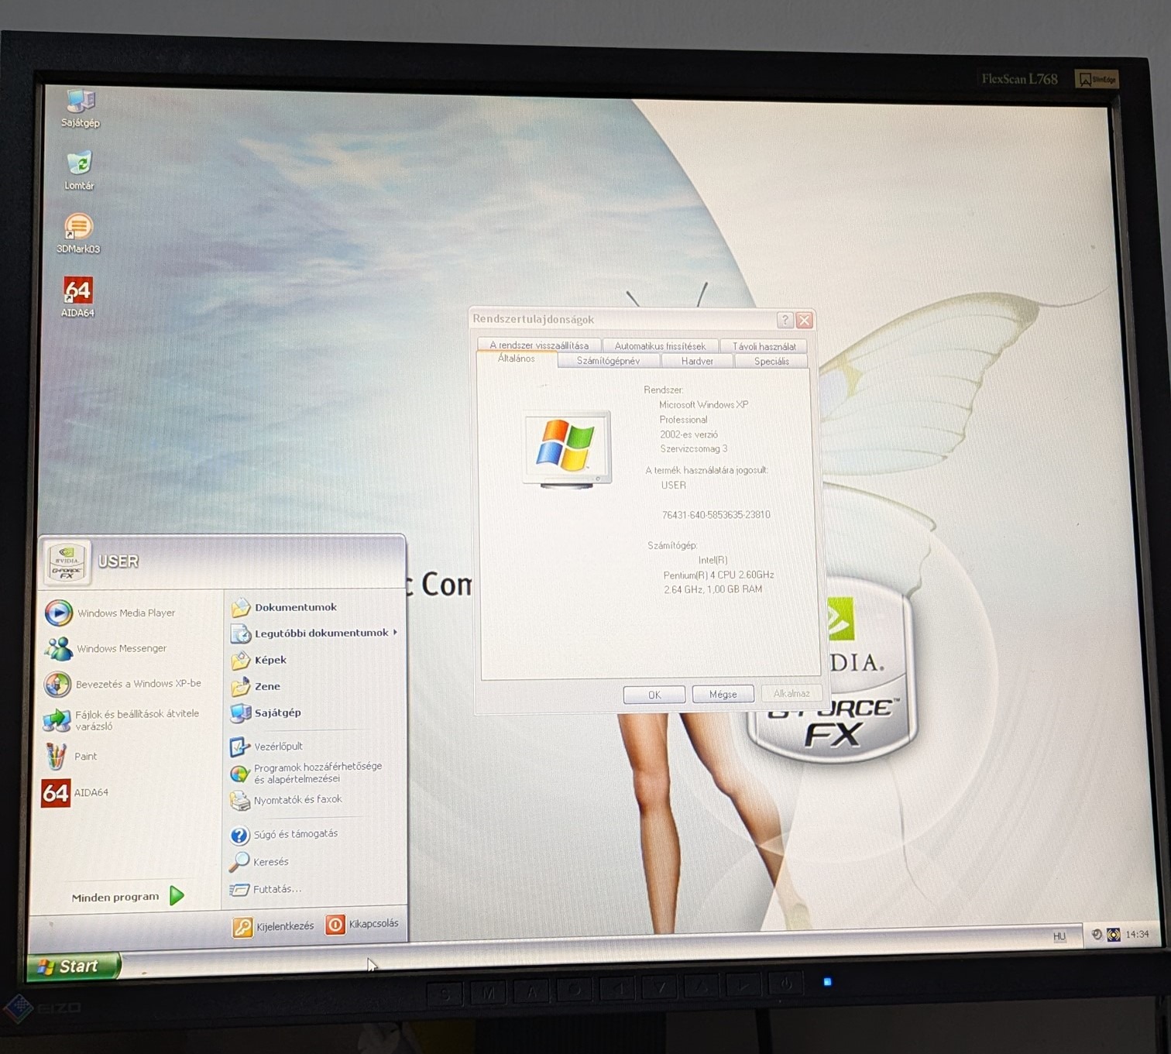The image size is (1171, 1054).
Task: Click the Mégse cancel button
Action: (x=723, y=694)
